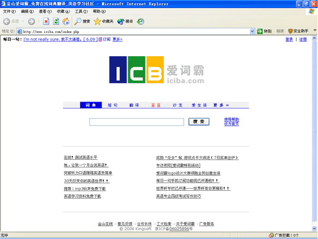
Task: Click the page icon in address bar
Action: 20,31
